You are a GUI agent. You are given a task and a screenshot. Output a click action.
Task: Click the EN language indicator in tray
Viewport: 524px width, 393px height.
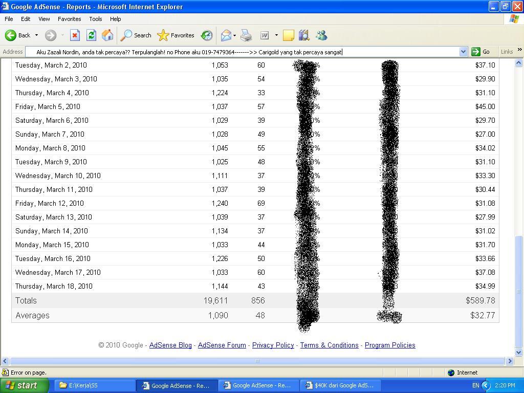476,385
